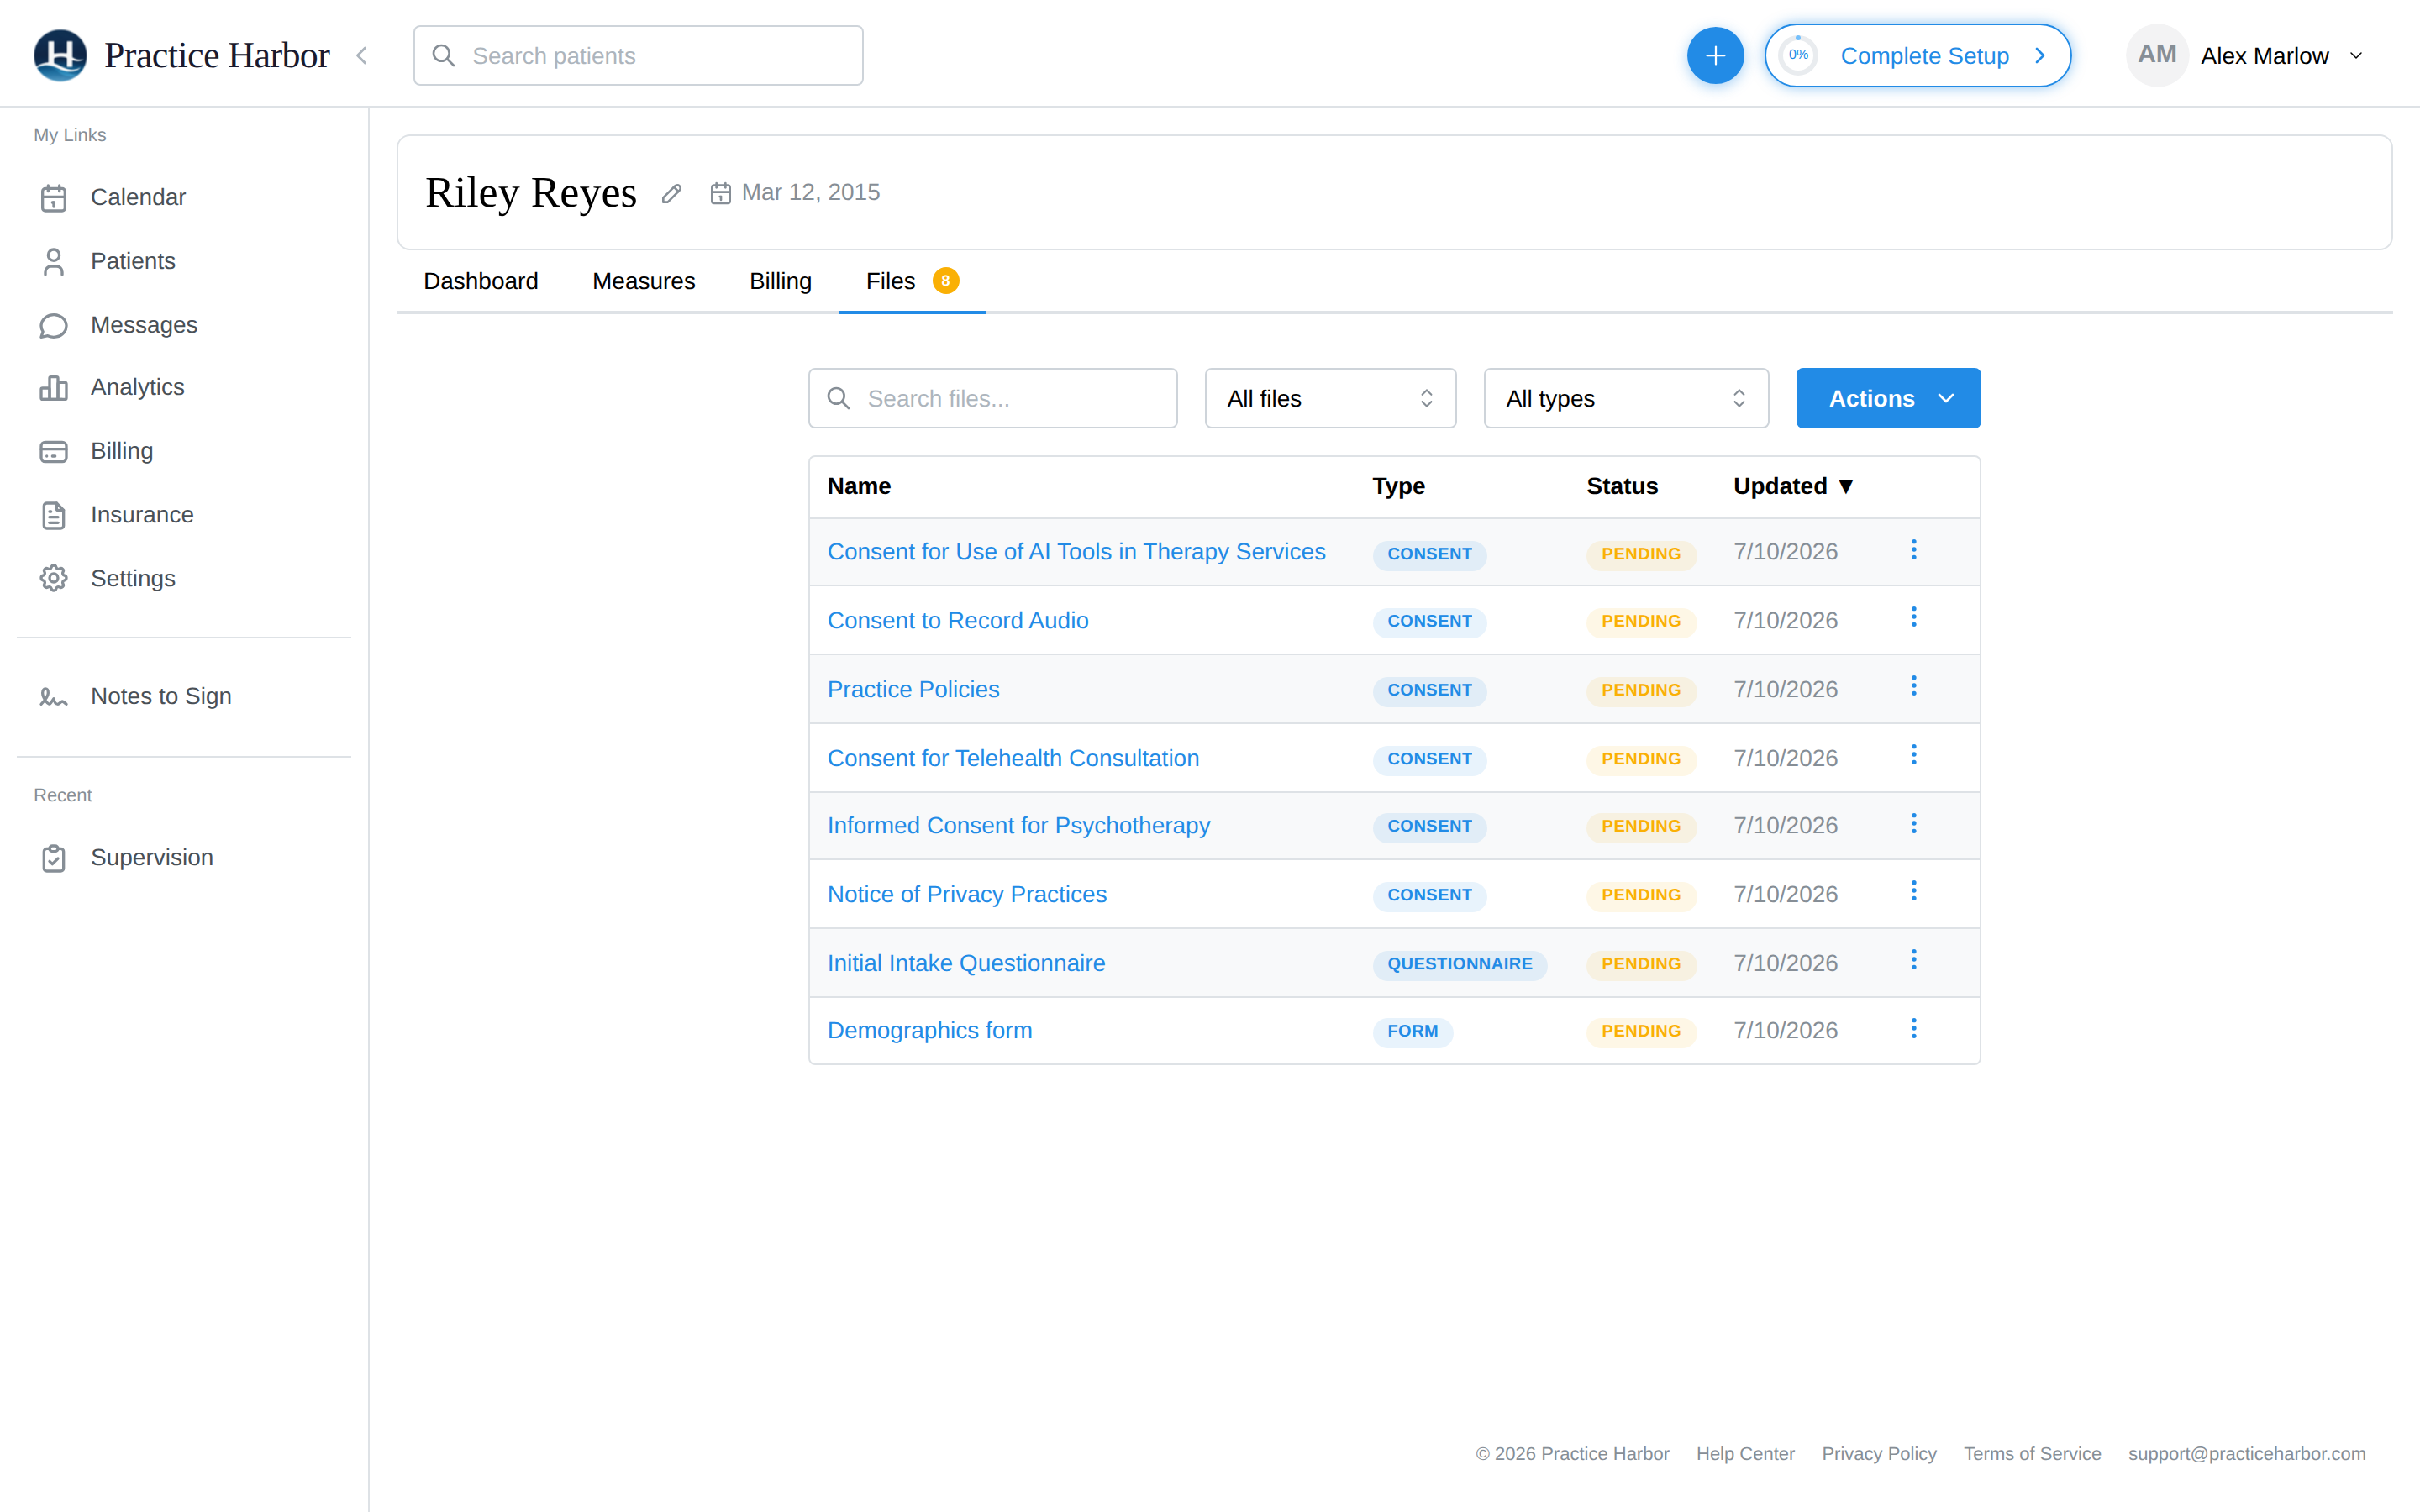2420x1512 pixels.
Task: Open the Demographics form file
Action: [x=929, y=1031]
